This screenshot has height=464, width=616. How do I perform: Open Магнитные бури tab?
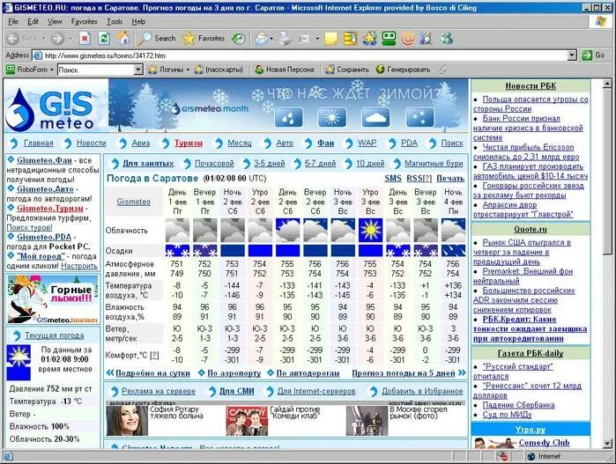[434, 163]
